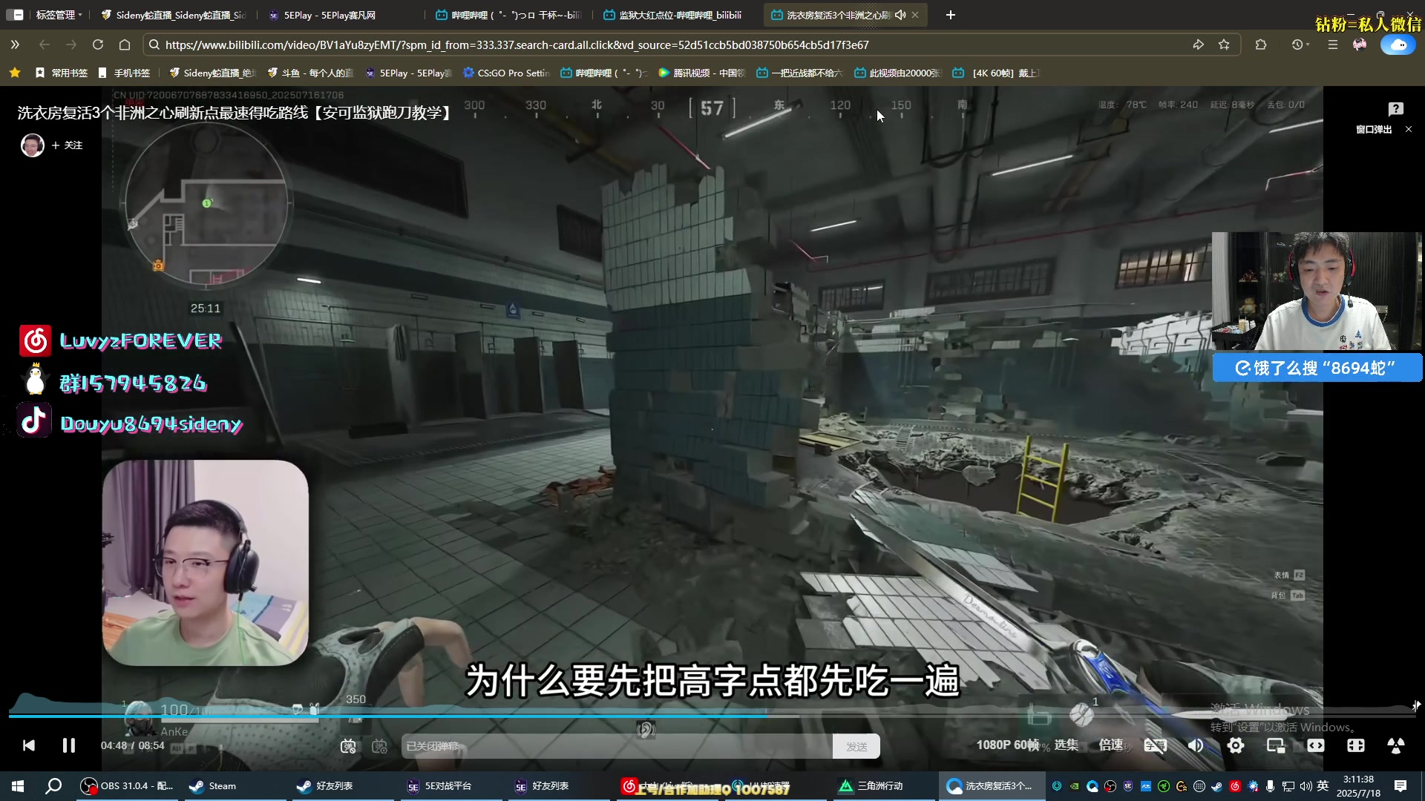Switch to the Sideny蛇直播 tab

click(174, 15)
